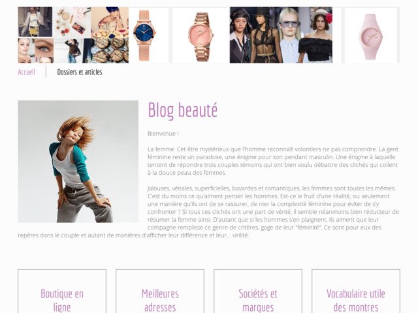Image resolution: width=418 pixels, height=313 pixels.
Task: Select the pale pink silicone watch image
Action: pyautogui.click(x=371, y=35)
